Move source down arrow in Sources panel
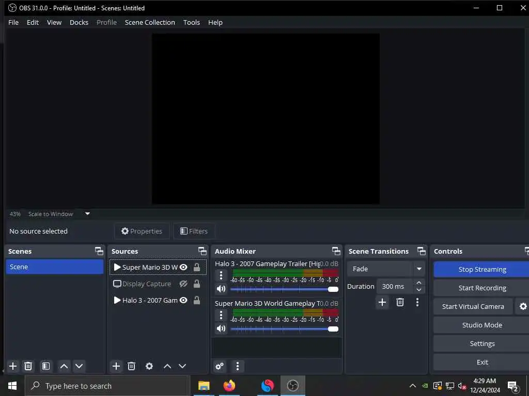The width and height of the screenshot is (529, 396). (x=182, y=366)
